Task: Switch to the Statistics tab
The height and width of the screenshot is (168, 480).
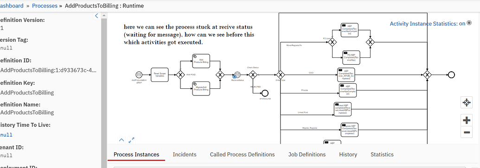Action: (x=382, y=154)
